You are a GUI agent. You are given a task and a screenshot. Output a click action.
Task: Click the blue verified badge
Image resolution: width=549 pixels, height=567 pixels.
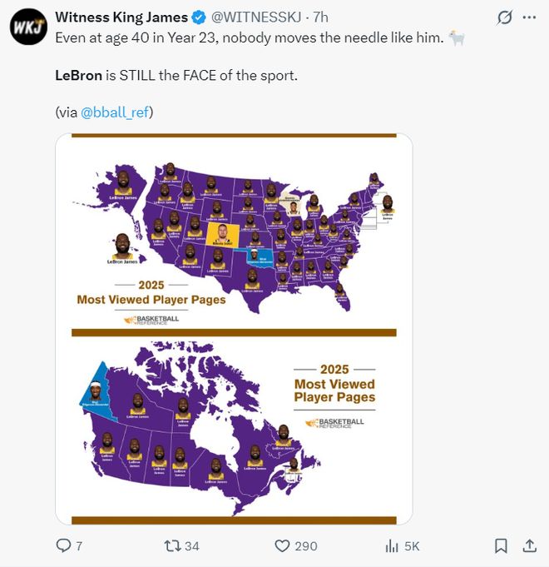coord(199,17)
